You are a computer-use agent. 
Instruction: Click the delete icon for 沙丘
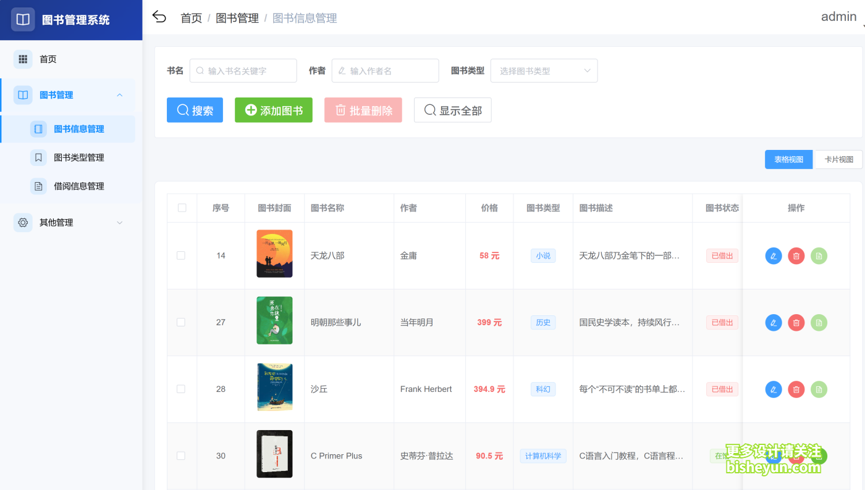[x=796, y=389]
